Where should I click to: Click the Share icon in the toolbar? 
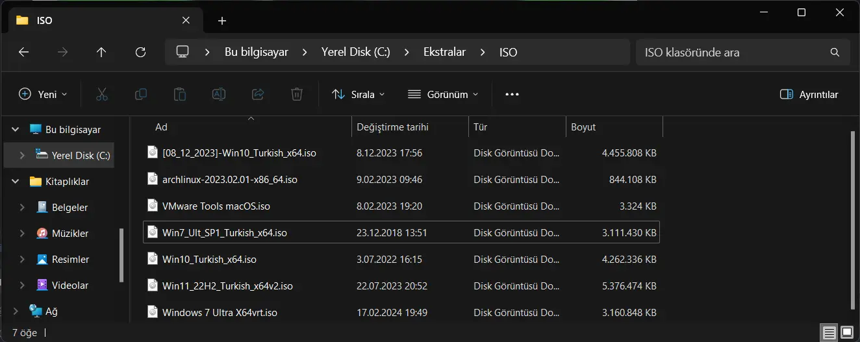pyautogui.click(x=258, y=94)
